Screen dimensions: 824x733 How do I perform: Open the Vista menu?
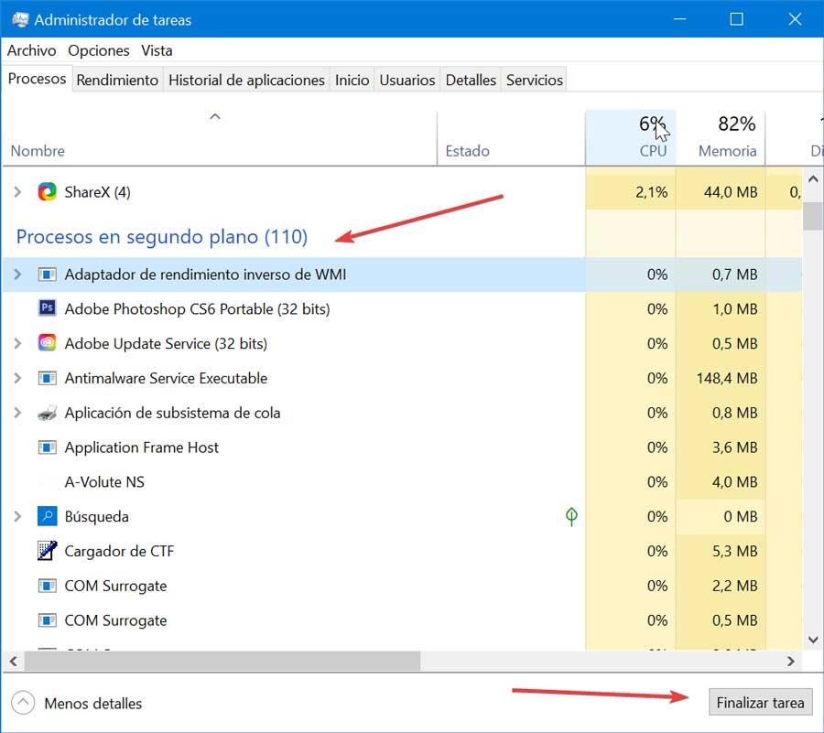(x=157, y=50)
